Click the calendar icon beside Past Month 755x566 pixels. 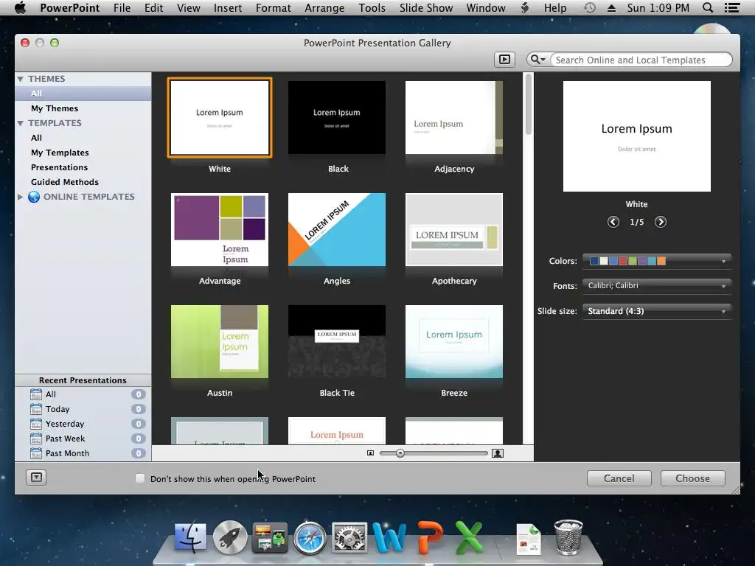pos(36,453)
